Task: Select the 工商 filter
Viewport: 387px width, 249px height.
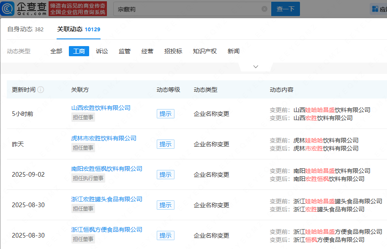Action: tap(79, 51)
